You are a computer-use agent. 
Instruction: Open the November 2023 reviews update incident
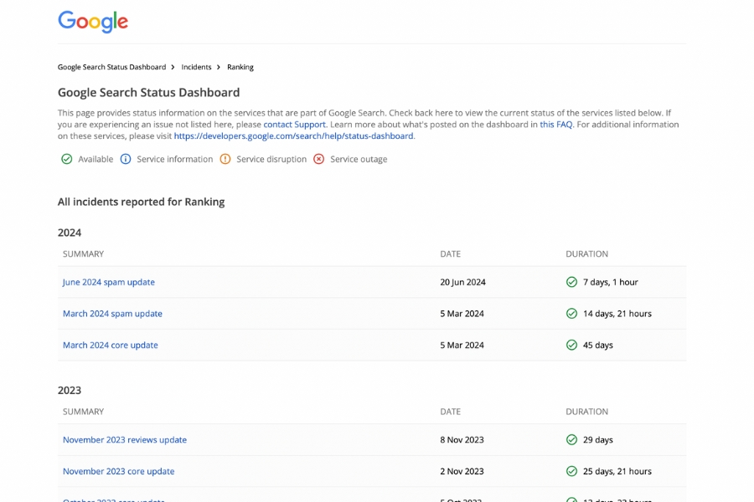[124, 439]
